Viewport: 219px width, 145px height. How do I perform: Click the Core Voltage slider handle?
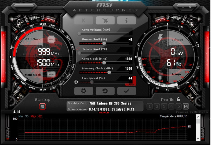coord(79,34)
